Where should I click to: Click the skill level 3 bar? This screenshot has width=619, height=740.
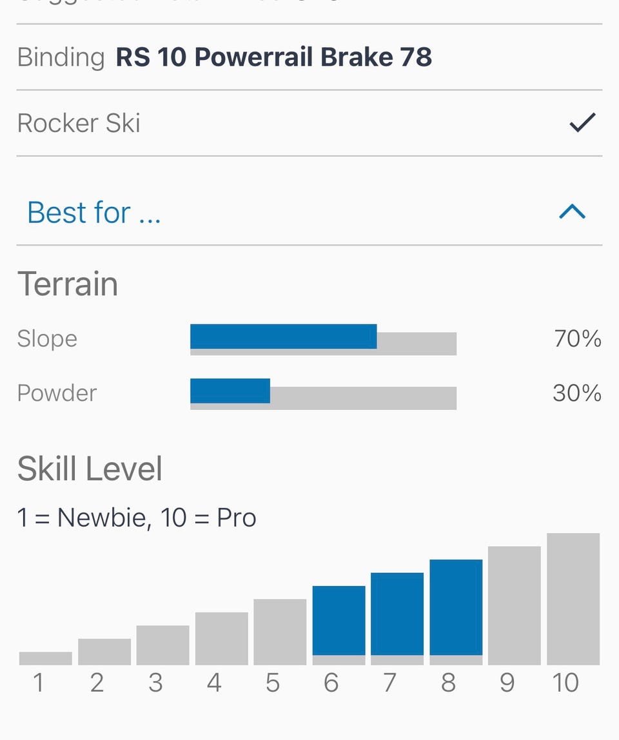click(x=162, y=645)
